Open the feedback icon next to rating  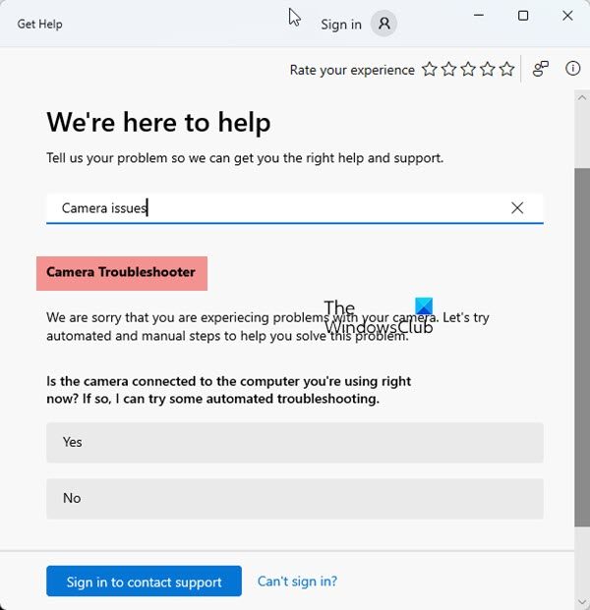click(541, 69)
